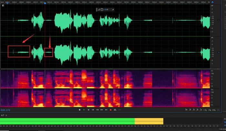This screenshot has height=131, width=226.
Task: Toggle loop playback icon
Action: tap(115, 110)
